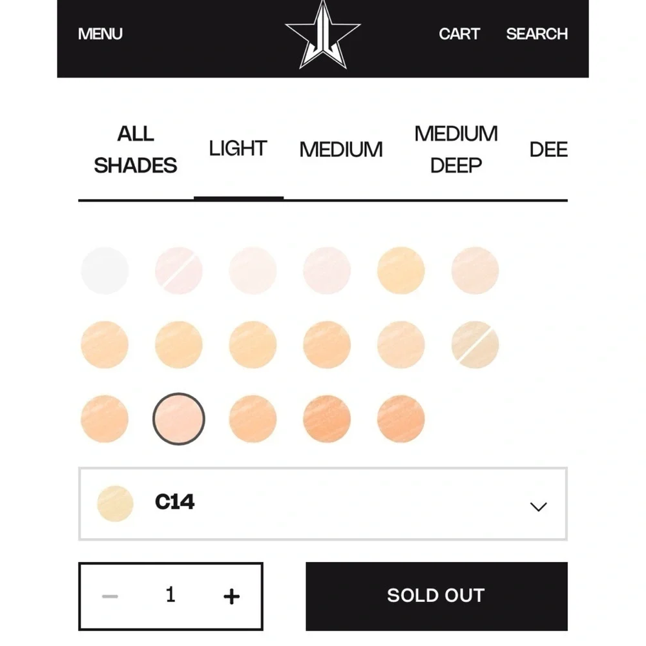The image size is (646, 646).
Task: Select the MEDIUM DEEP tab
Action: point(456,149)
